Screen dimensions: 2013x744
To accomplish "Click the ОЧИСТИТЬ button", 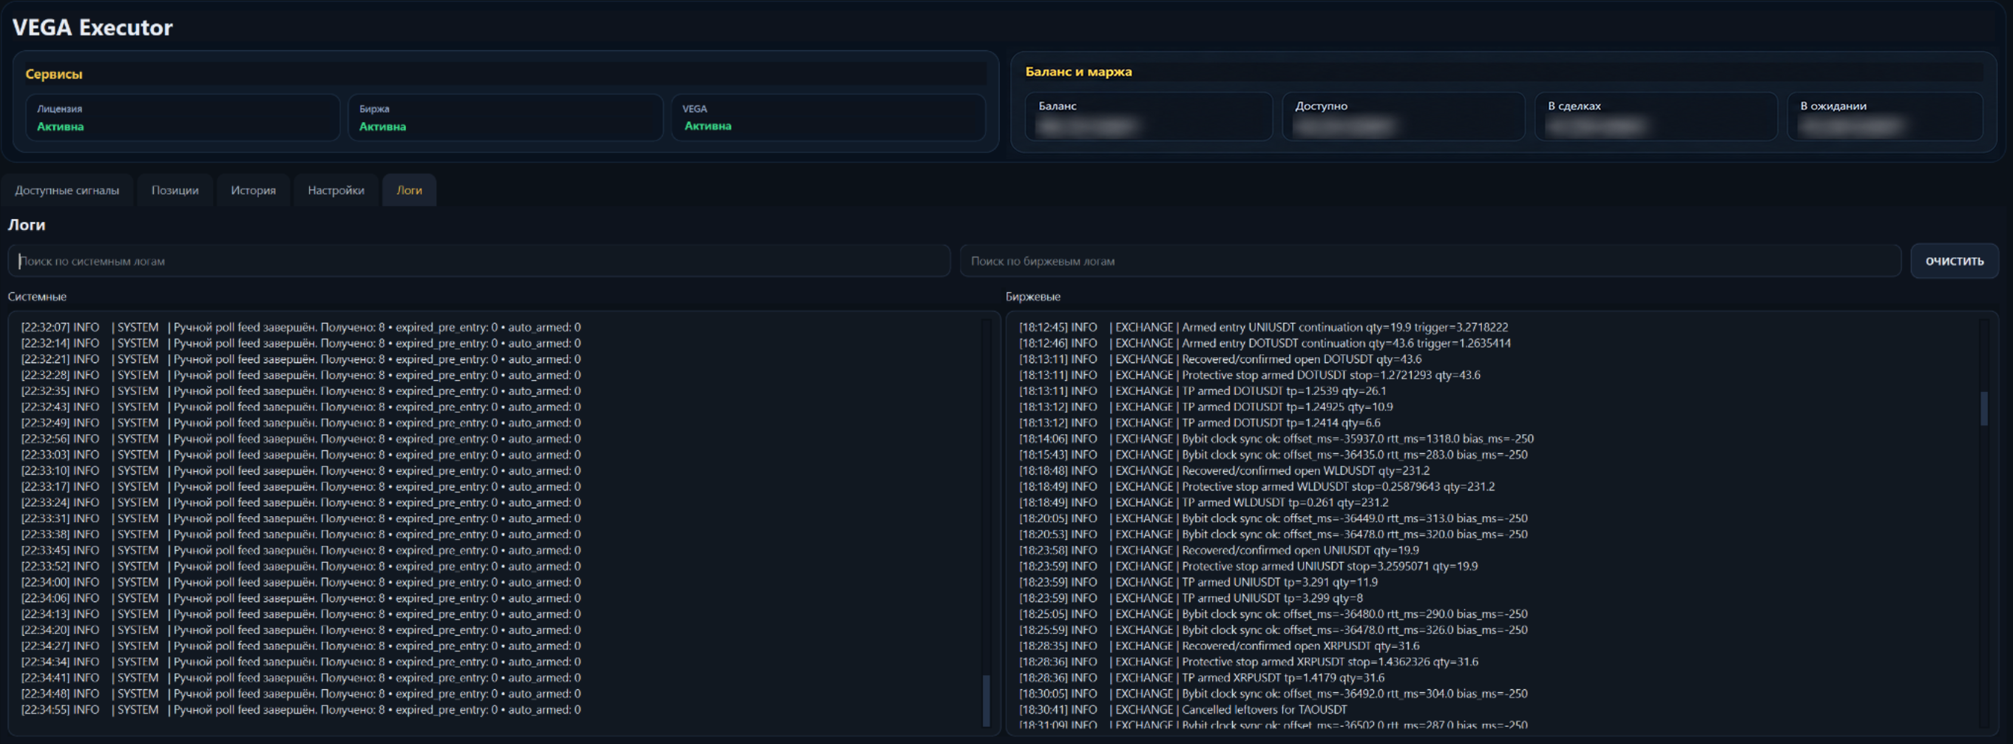I will [x=1955, y=261].
